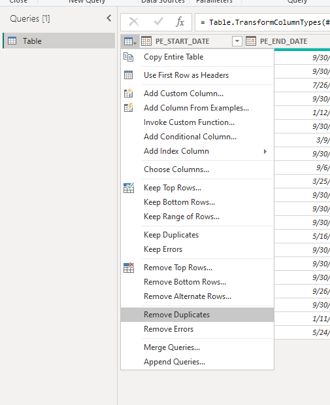Click the fx function icon
330x405 pixels.
point(180,22)
